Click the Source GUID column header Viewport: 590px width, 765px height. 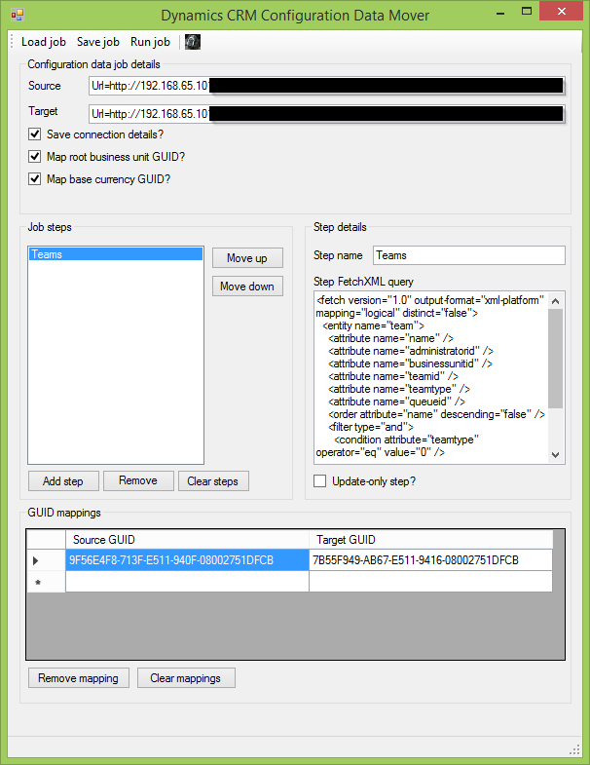click(187, 540)
